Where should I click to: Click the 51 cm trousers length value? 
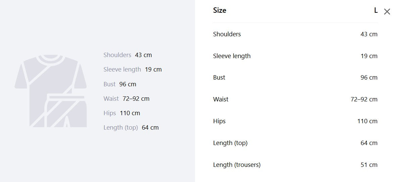pos(369,165)
